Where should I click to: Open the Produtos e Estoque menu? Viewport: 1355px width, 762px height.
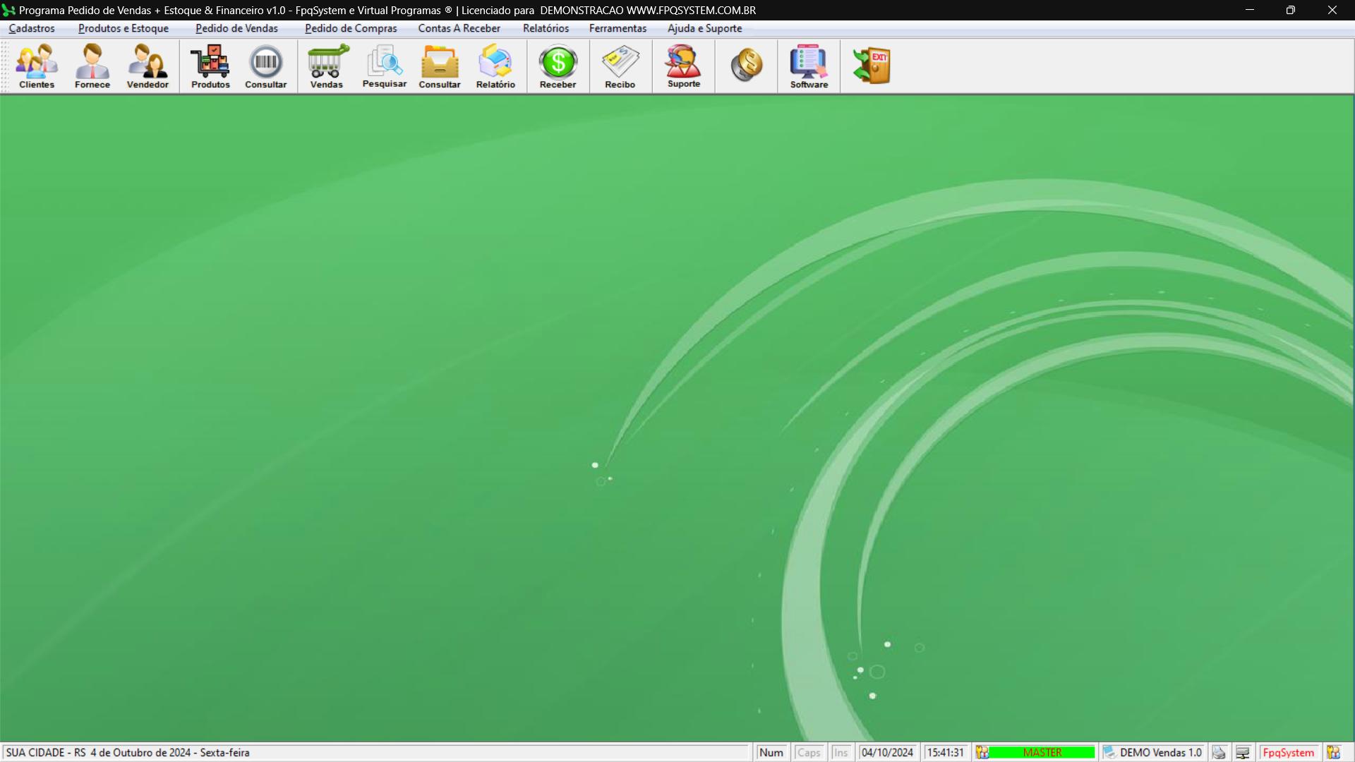tap(124, 28)
